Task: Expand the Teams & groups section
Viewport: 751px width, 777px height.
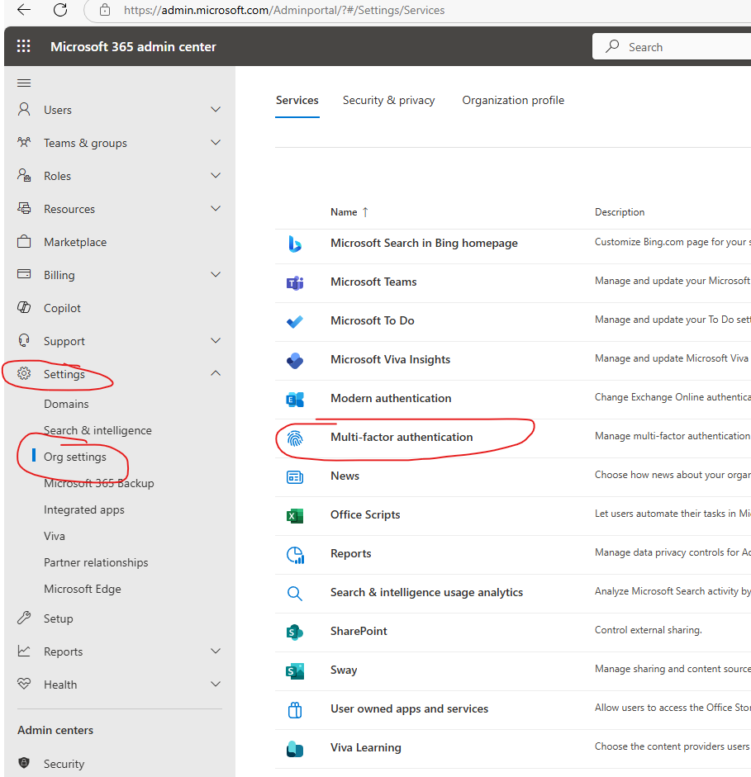Action: (x=86, y=142)
